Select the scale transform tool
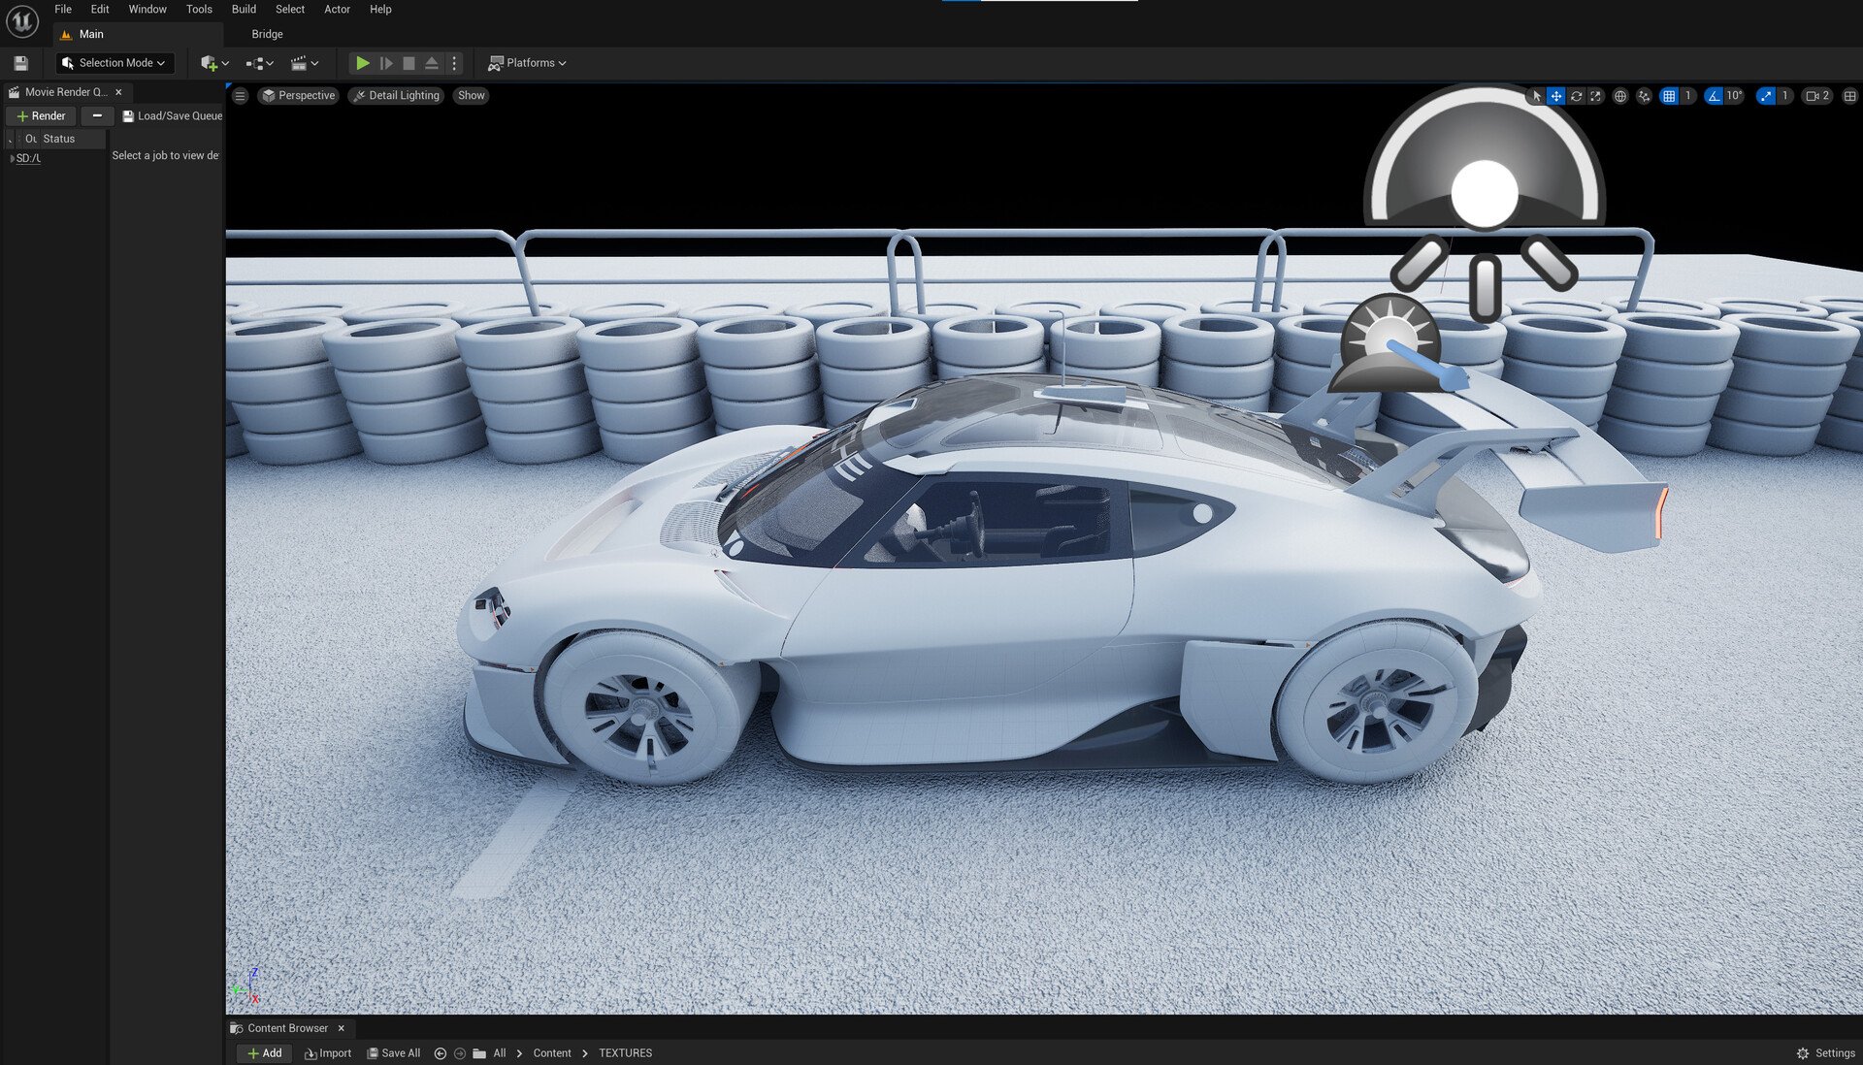This screenshot has width=1863, height=1065. (1595, 96)
